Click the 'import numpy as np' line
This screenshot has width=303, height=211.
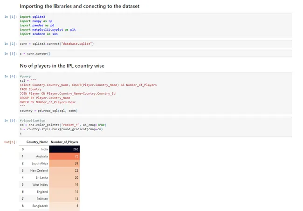tap(36, 21)
